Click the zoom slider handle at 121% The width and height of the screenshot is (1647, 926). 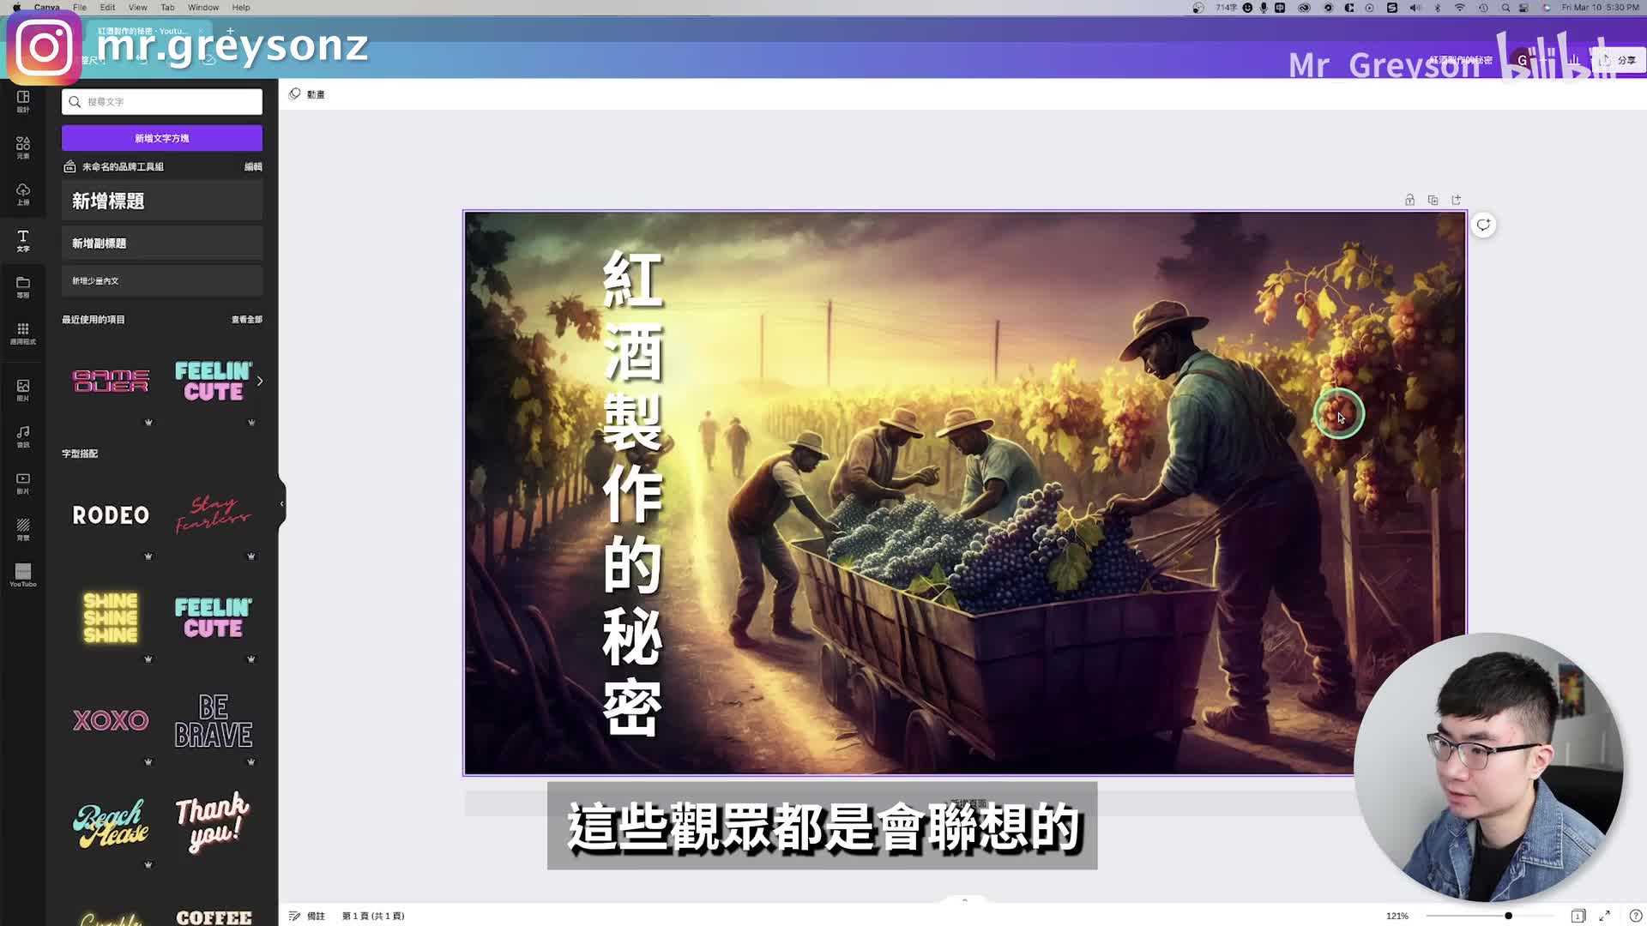[x=1508, y=916]
